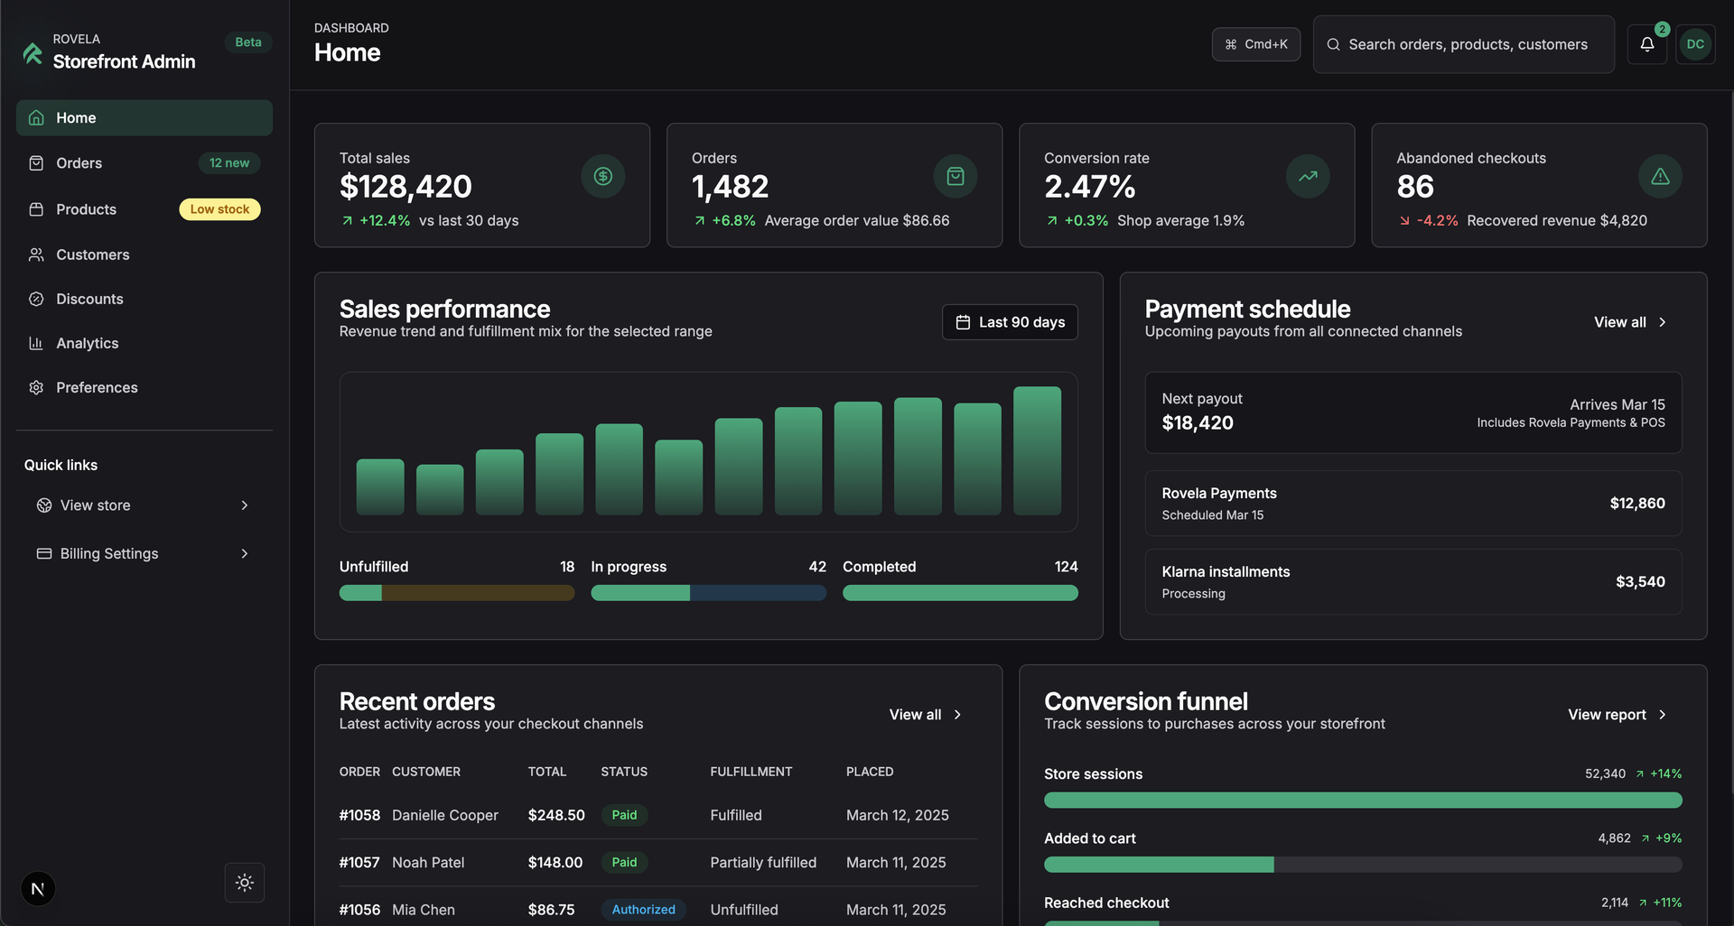Select the Analytics icon

click(x=36, y=343)
